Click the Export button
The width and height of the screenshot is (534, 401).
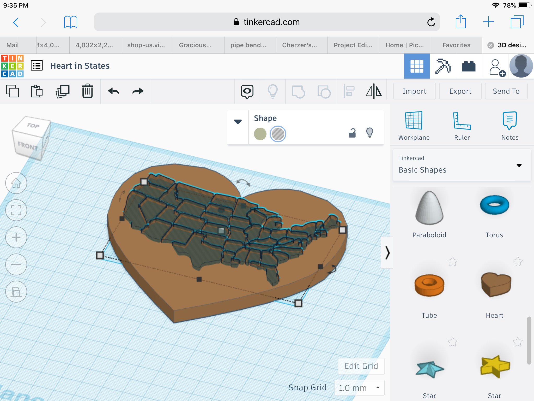[x=460, y=91]
